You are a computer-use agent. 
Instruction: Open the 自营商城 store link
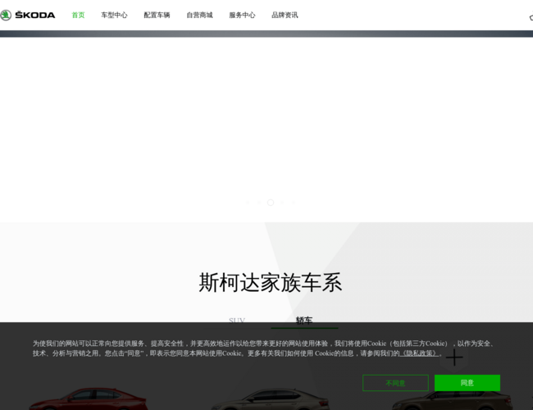199,15
